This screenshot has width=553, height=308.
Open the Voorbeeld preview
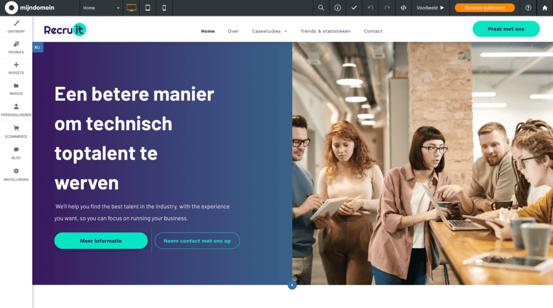(430, 8)
